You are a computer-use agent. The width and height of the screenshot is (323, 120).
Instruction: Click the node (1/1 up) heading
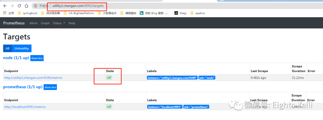tap(16, 58)
